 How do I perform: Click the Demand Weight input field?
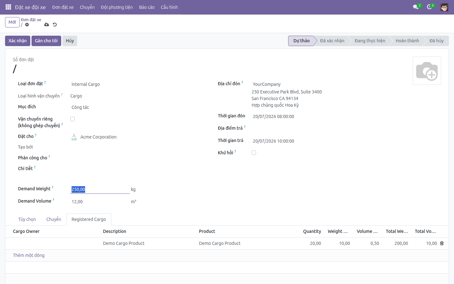click(x=100, y=189)
